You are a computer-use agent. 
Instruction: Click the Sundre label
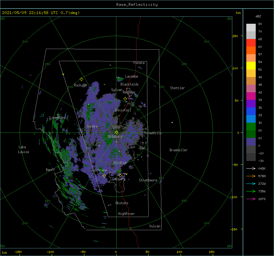click(92, 126)
